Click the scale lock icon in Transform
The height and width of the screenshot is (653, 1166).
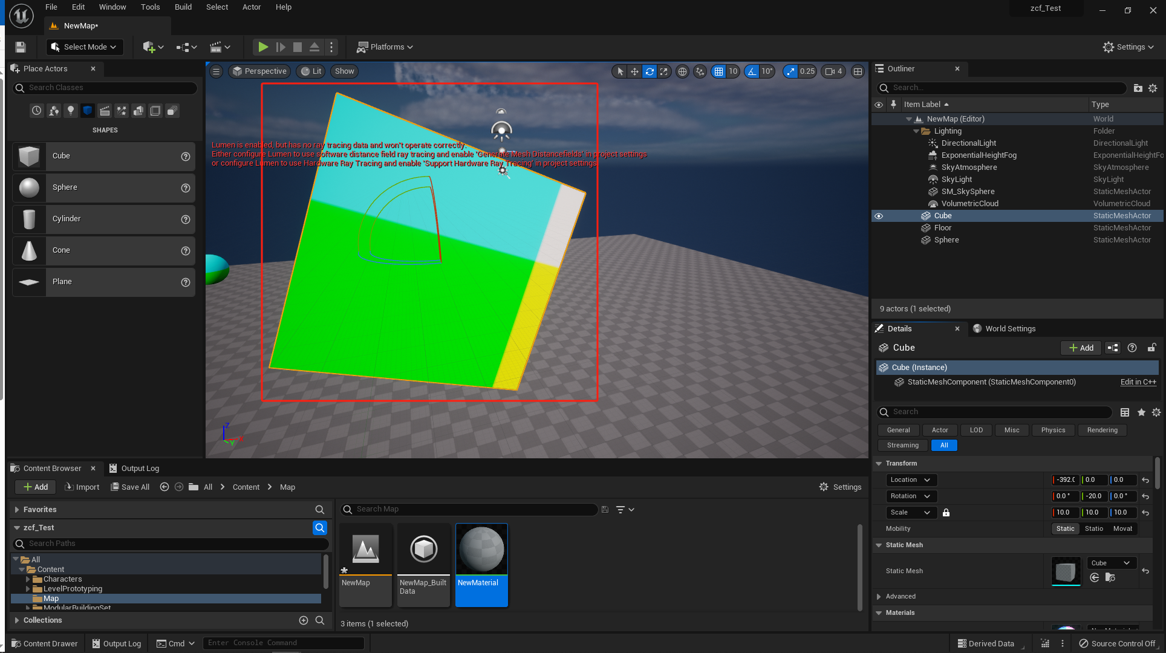946,513
